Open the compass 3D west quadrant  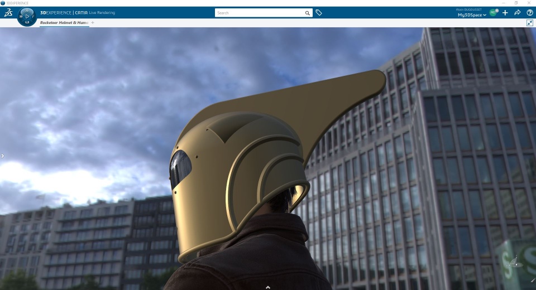pyautogui.click(x=21, y=16)
